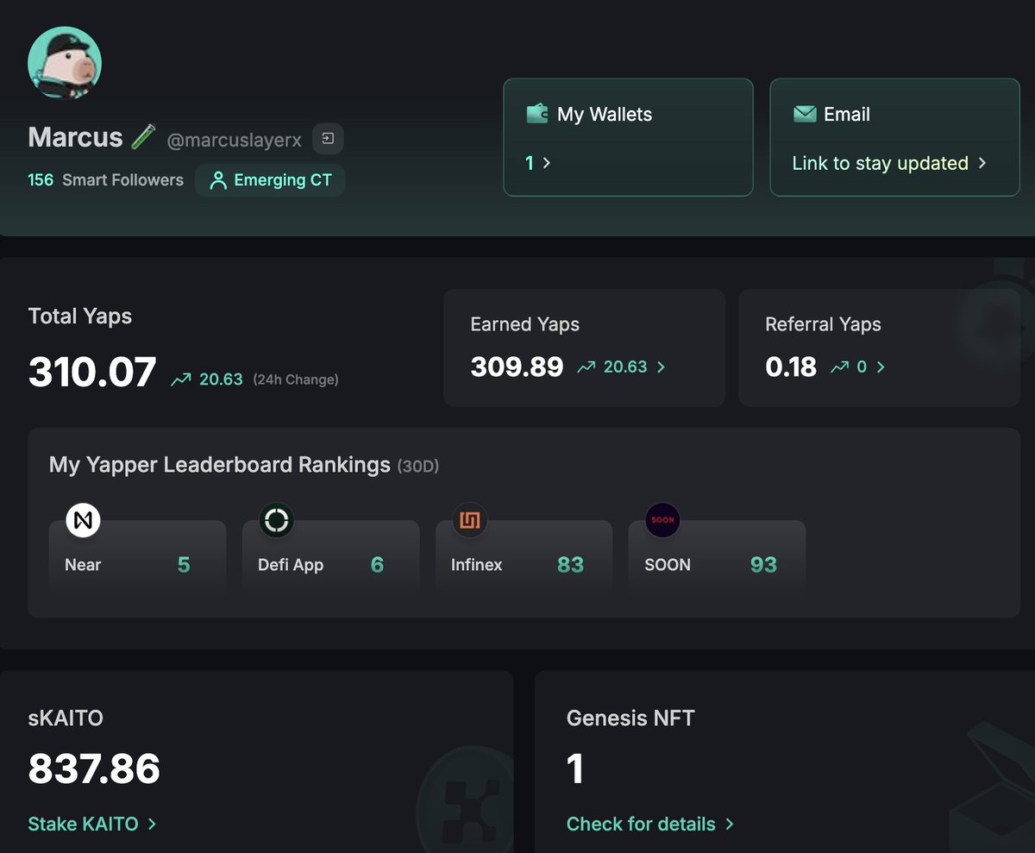The height and width of the screenshot is (853, 1035).
Task: Click the 156 Smart Followers count
Action: tap(105, 180)
